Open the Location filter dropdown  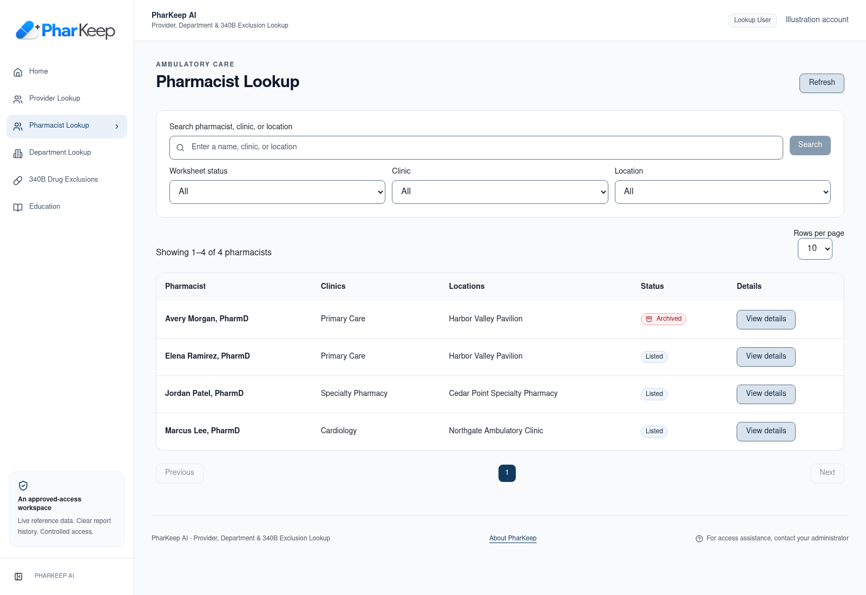click(723, 192)
